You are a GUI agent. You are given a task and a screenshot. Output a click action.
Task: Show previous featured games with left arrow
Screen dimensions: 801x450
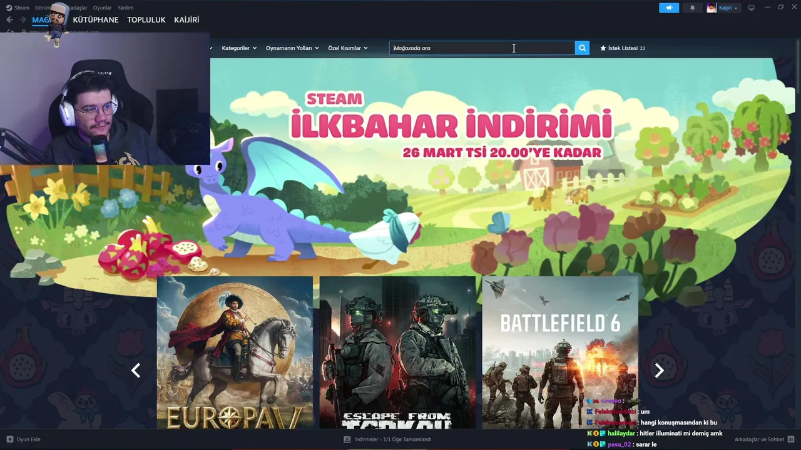tap(136, 371)
